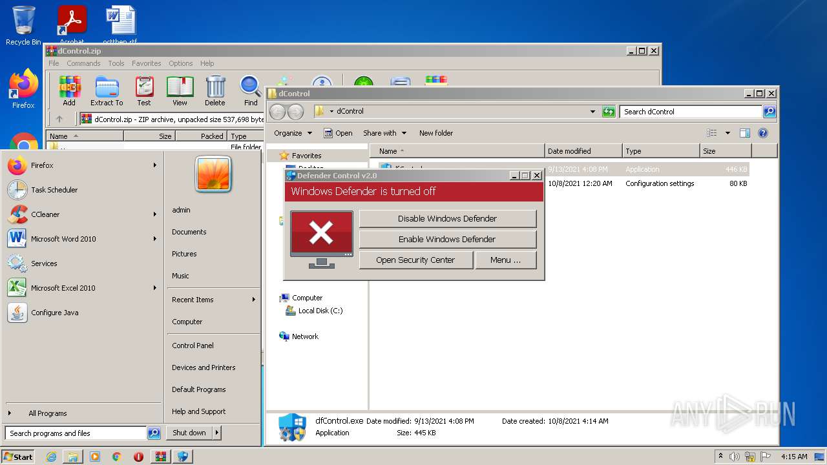Open Devices and Printers from Start menu

coord(204,367)
